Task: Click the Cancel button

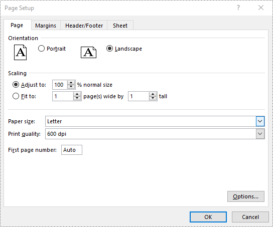Action: (250, 217)
